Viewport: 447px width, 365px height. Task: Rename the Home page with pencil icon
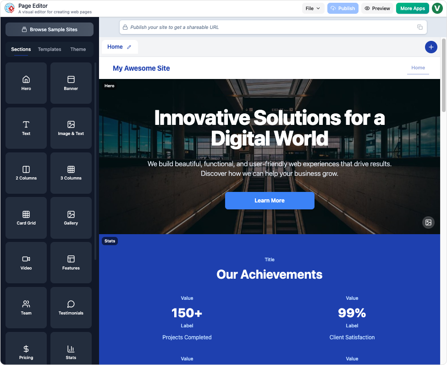tap(129, 47)
